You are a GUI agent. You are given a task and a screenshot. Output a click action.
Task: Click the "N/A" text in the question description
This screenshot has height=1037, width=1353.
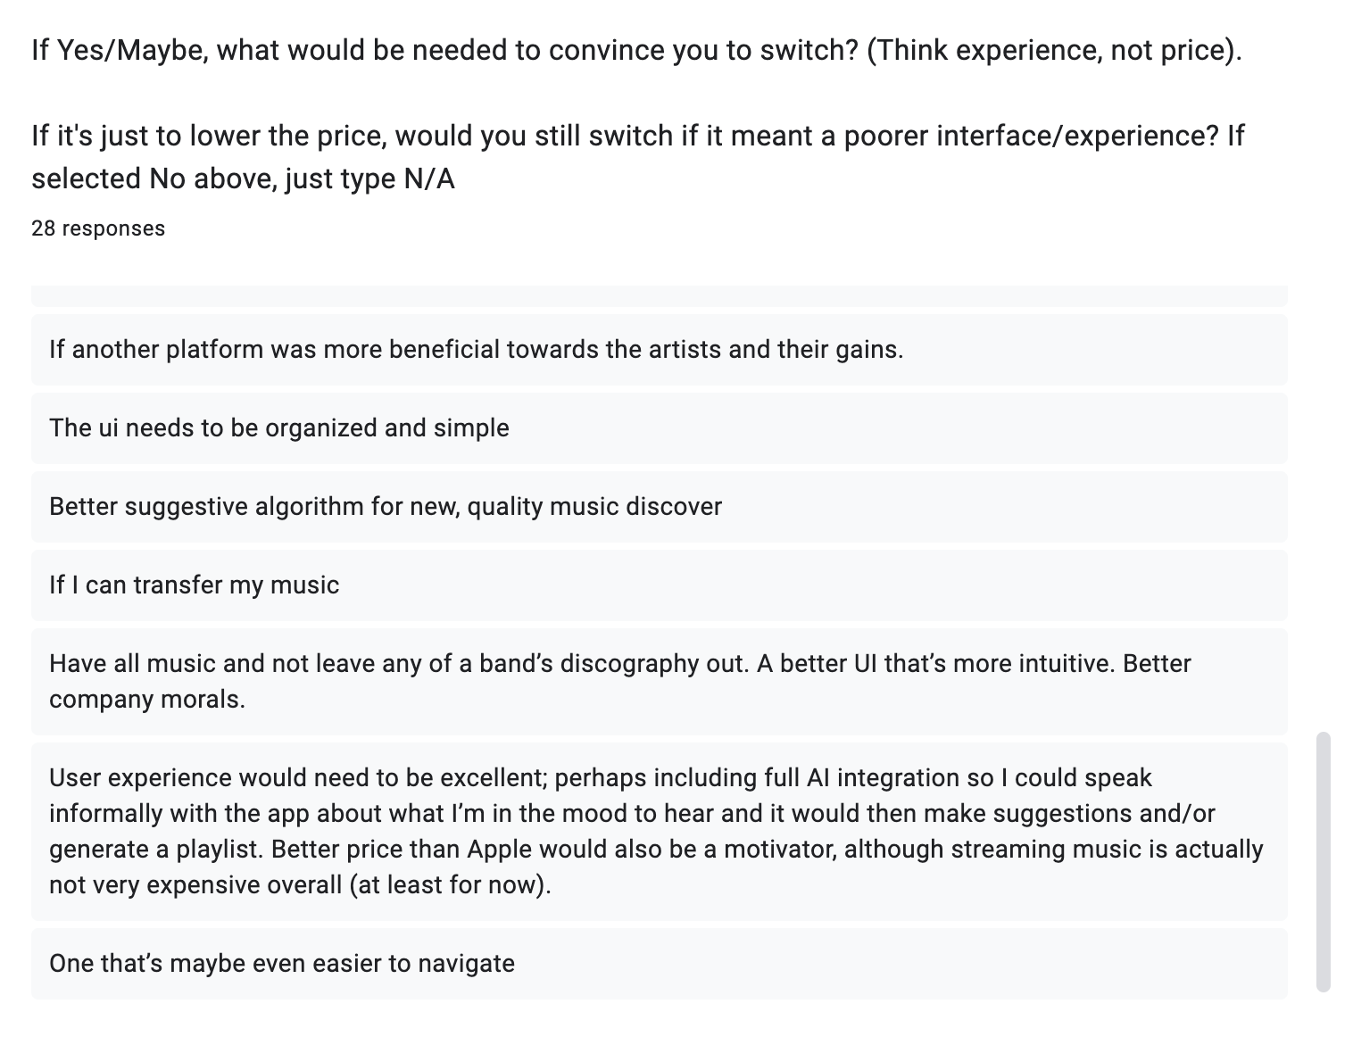[429, 179]
